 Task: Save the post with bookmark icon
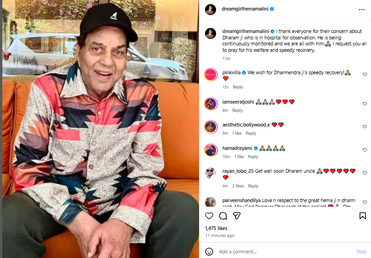point(362,215)
